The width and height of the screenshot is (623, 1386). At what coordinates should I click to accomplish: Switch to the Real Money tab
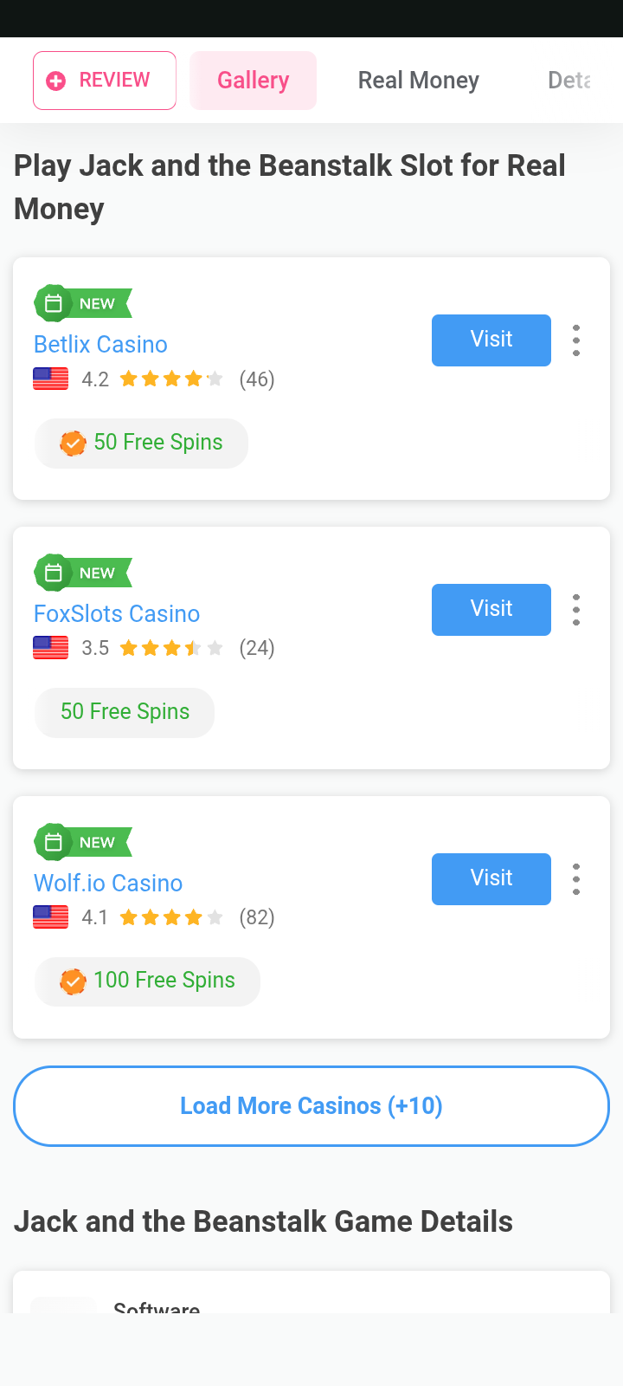pos(419,81)
